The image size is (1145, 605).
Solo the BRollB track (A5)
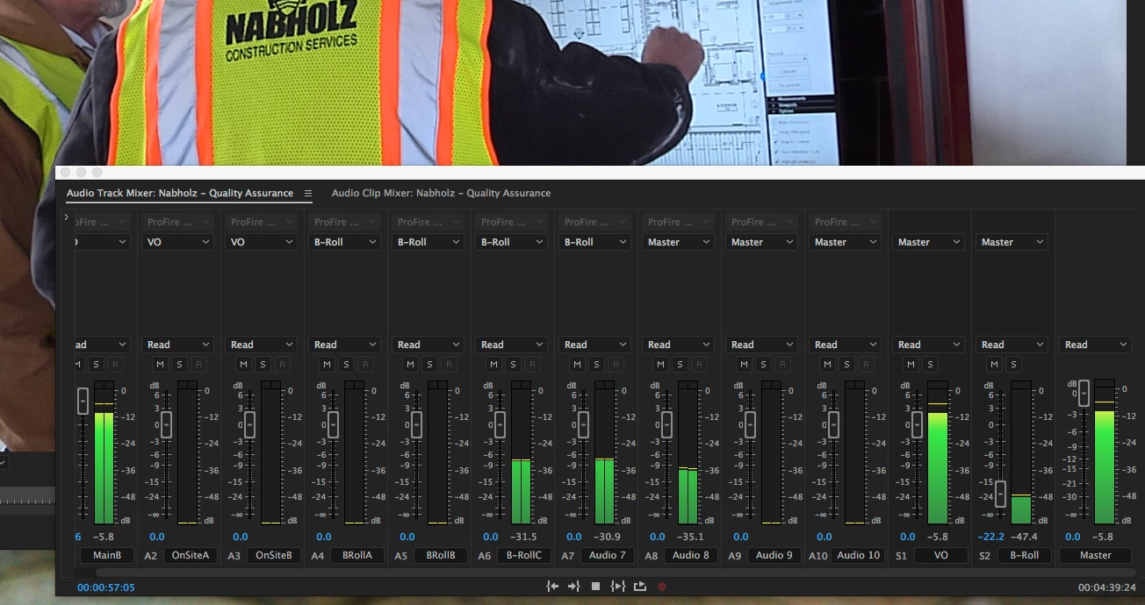point(429,365)
